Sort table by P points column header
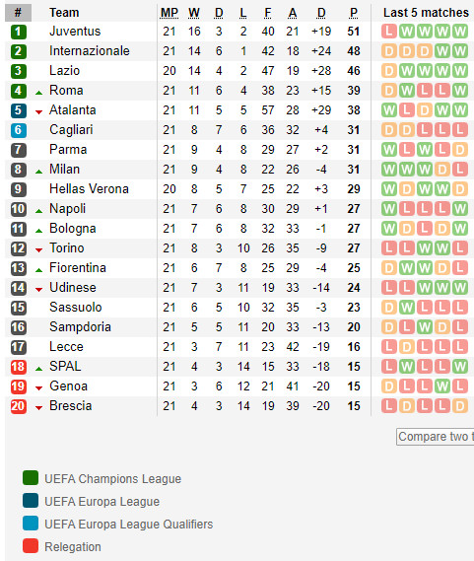Screen dimensions: 474x561 click(354, 13)
